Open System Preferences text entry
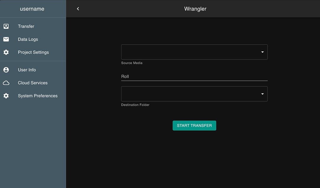320x188 pixels. (38, 96)
